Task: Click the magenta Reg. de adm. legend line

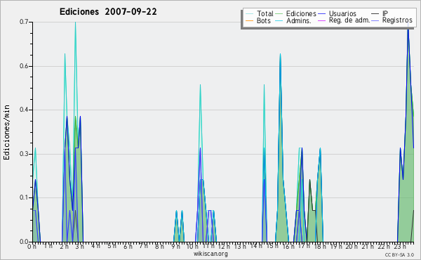Action: (321, 20)
